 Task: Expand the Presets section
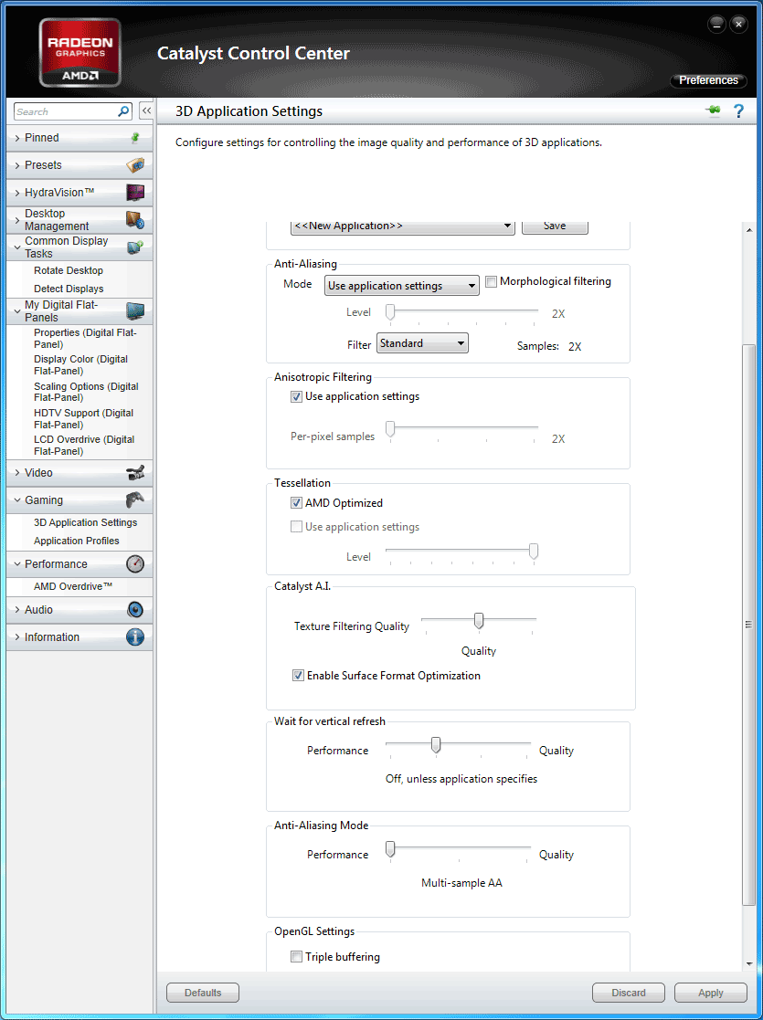pyautogui.click(x=17, y=165)
